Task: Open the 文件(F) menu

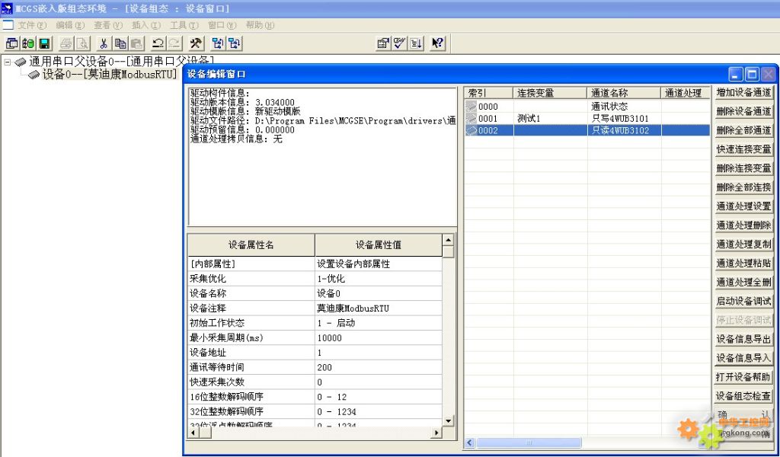Action: [x=32, y=25]
